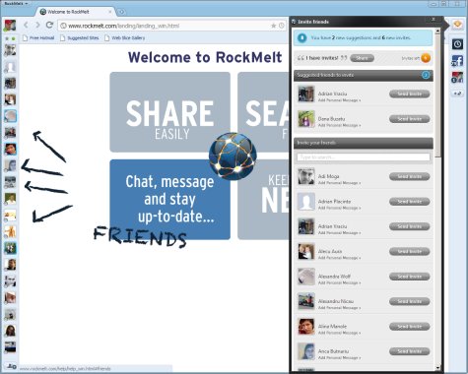
Task: Open the RockMelt menu dropdown in title bar
Action: tap(16, 3)
